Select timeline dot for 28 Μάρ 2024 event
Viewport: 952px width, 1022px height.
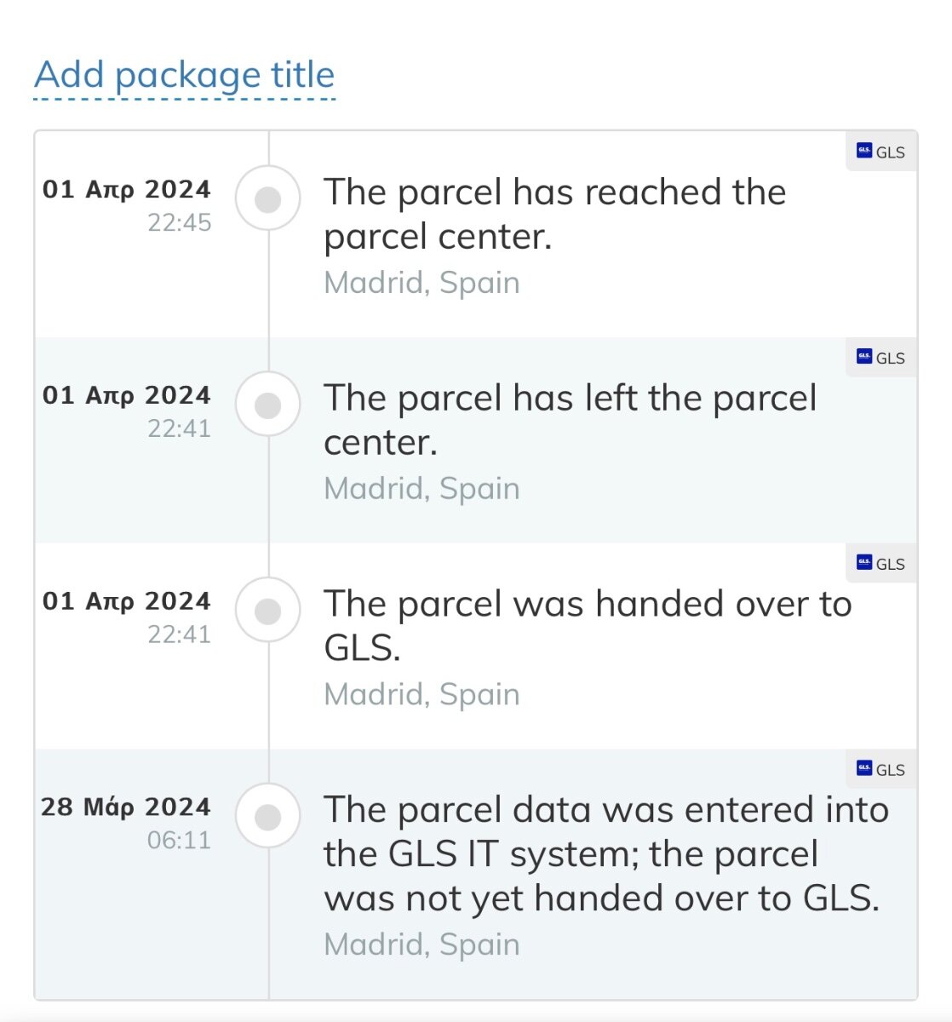(x=268, y=818)
